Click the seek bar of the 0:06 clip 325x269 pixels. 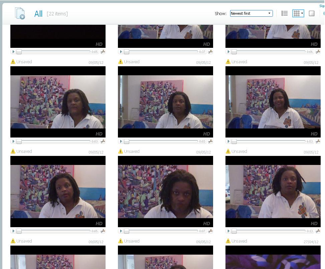click(x=269, y=52)
